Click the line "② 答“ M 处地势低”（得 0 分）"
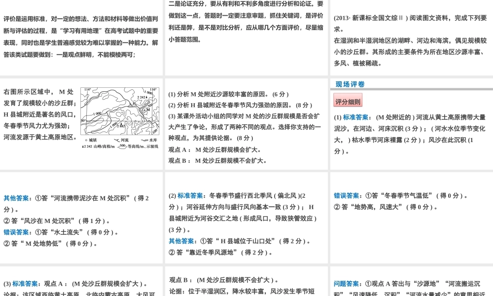Image resolution: width=493 pixels, height=296 pixels. (x=50, y=244)
